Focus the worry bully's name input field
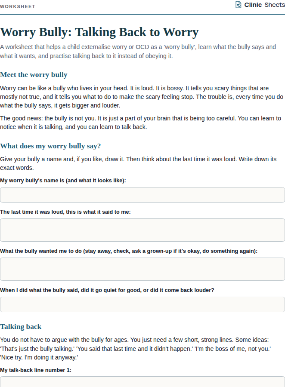This screenshot has height=387, width=285. click(x=142, y=195)
